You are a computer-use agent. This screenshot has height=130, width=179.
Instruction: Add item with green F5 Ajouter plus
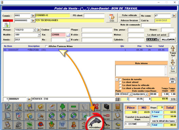[62, 107]
